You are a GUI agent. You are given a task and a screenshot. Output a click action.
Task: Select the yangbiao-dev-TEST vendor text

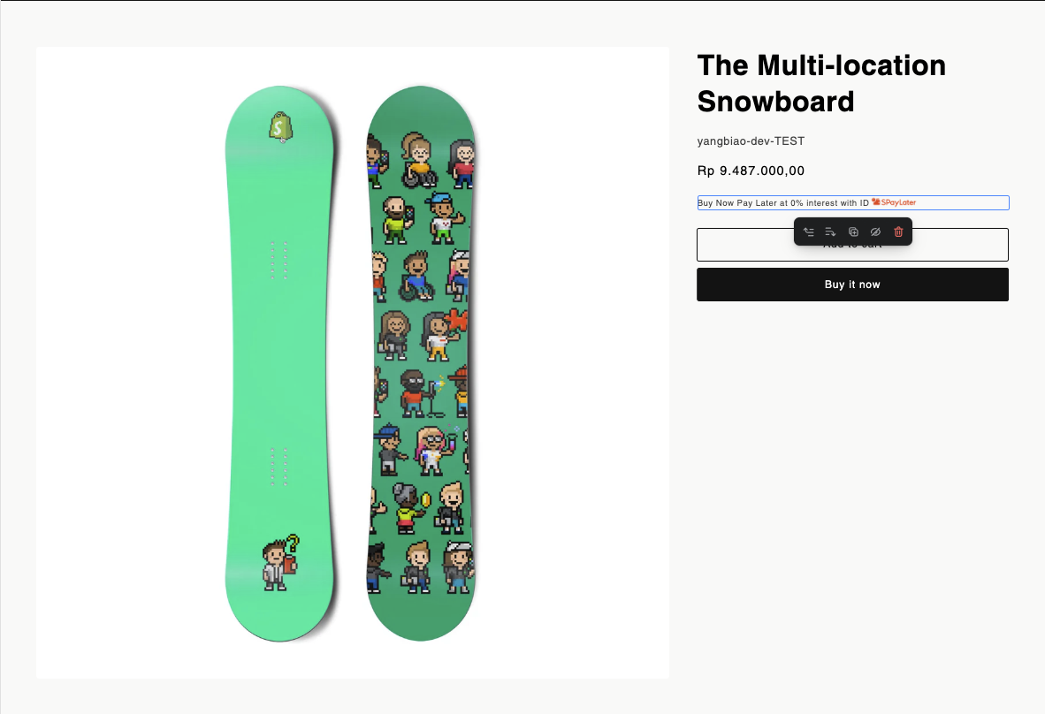coord(751,141)
